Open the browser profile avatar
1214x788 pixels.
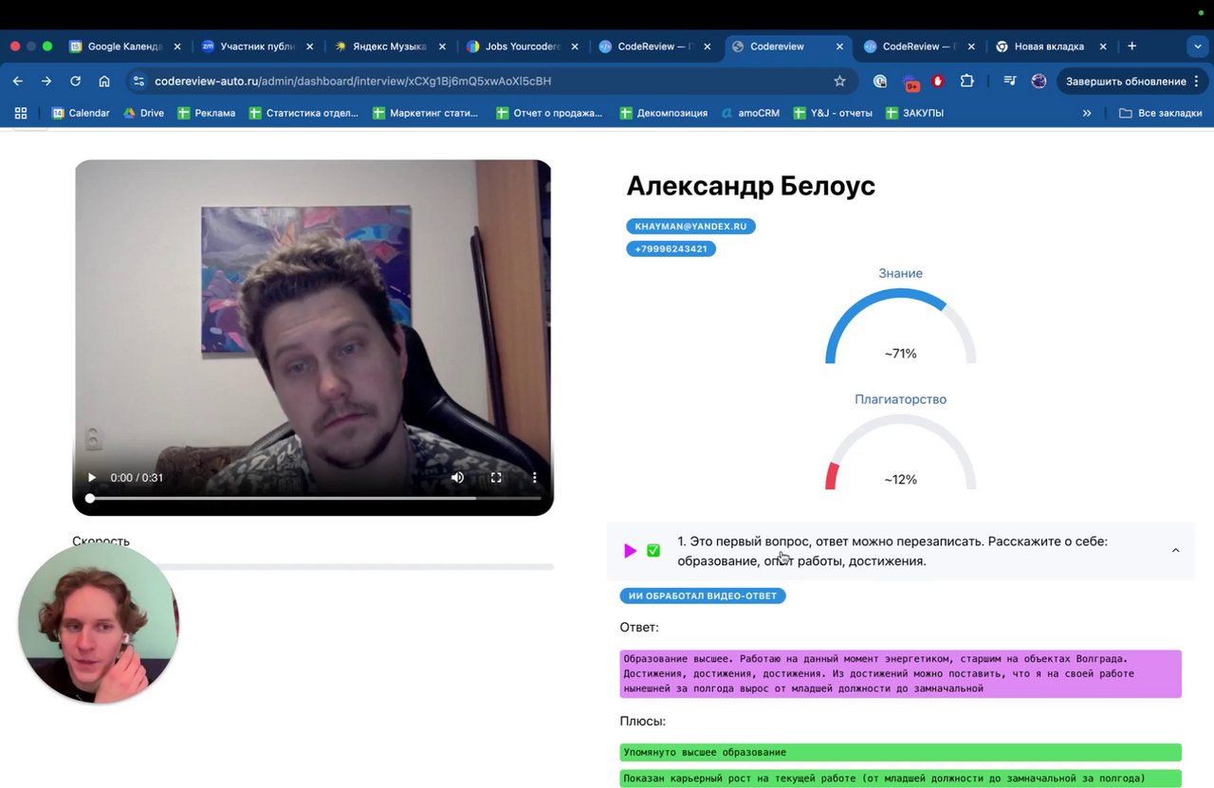pos(1039,82)
